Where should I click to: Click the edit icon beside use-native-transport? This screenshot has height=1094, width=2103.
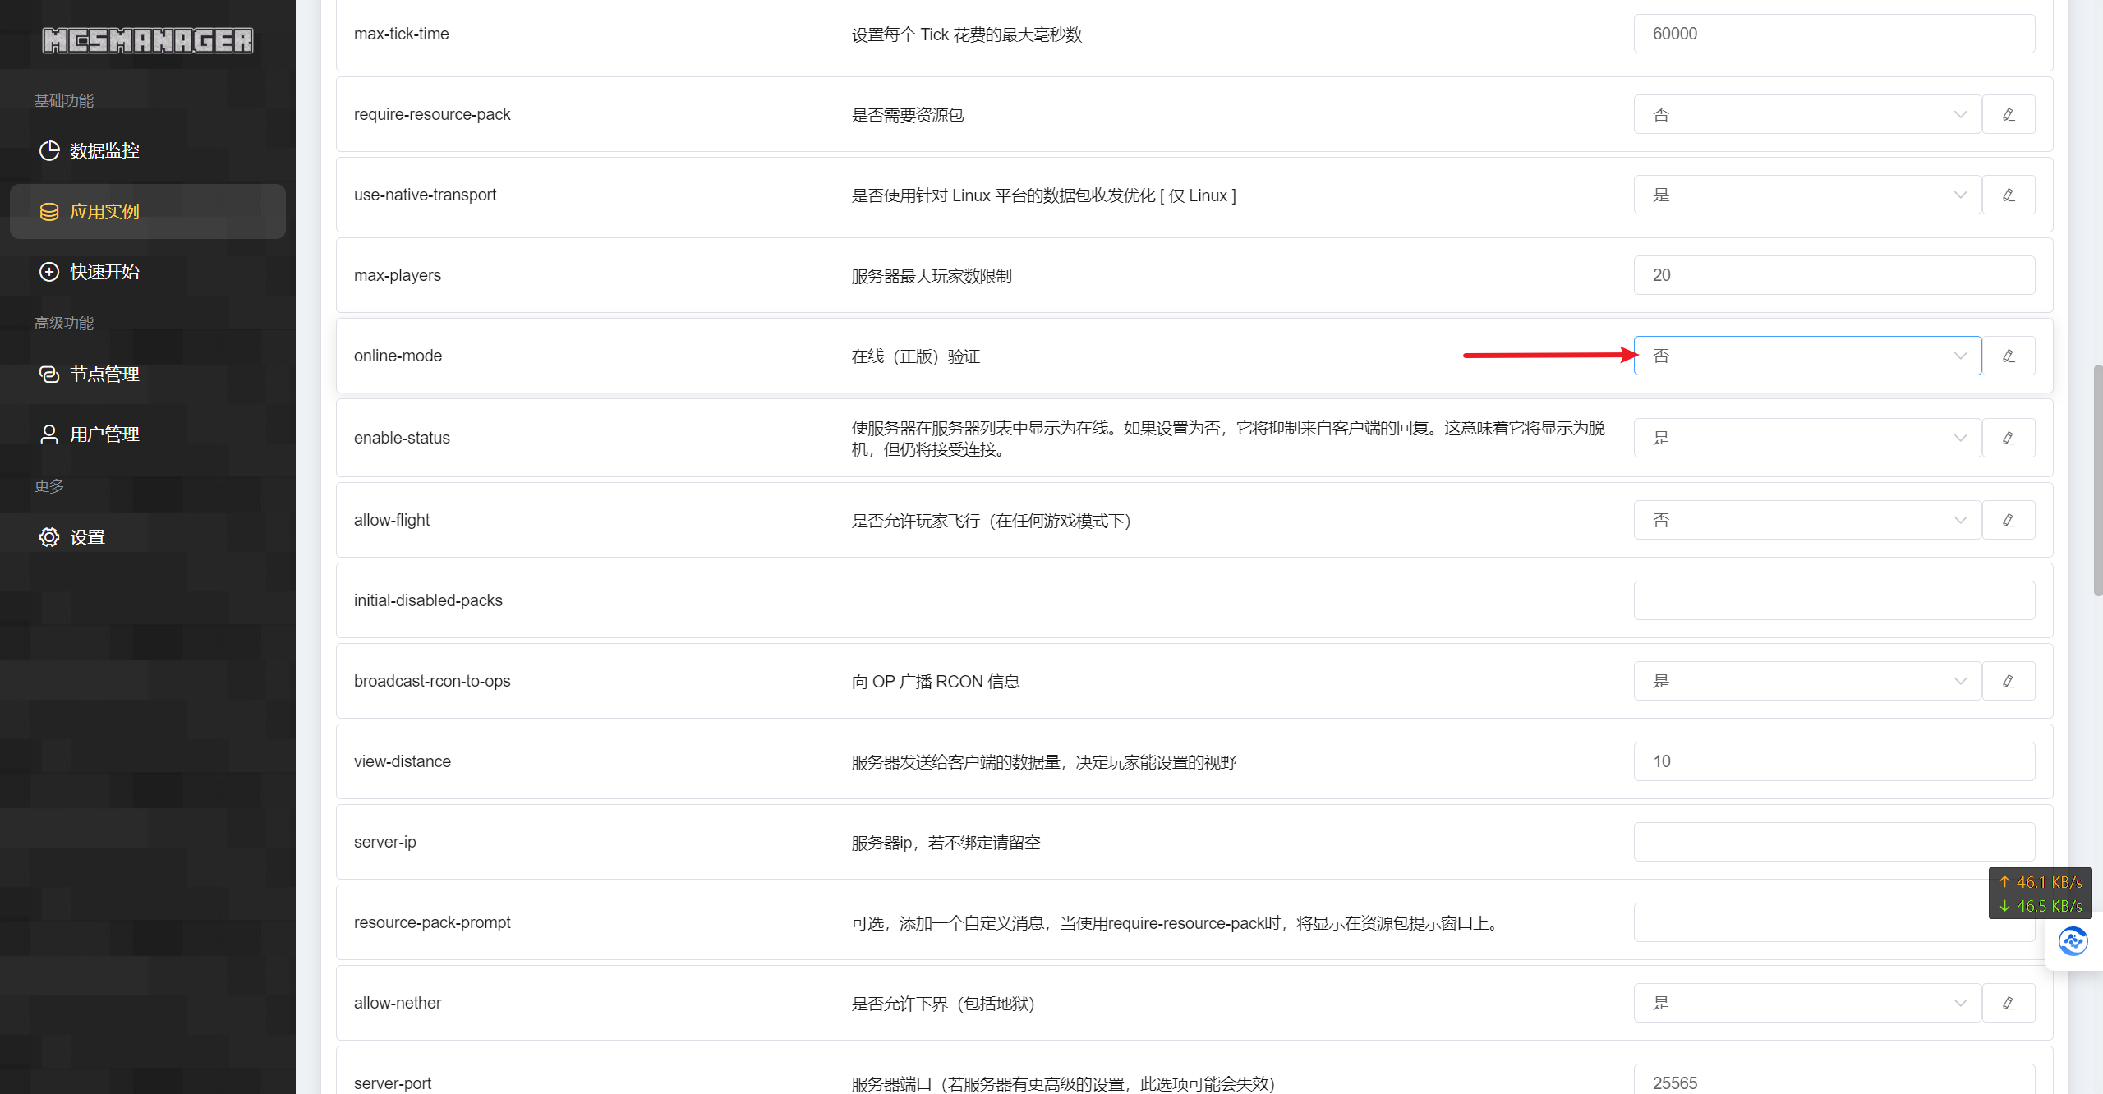pos(2009,195)
